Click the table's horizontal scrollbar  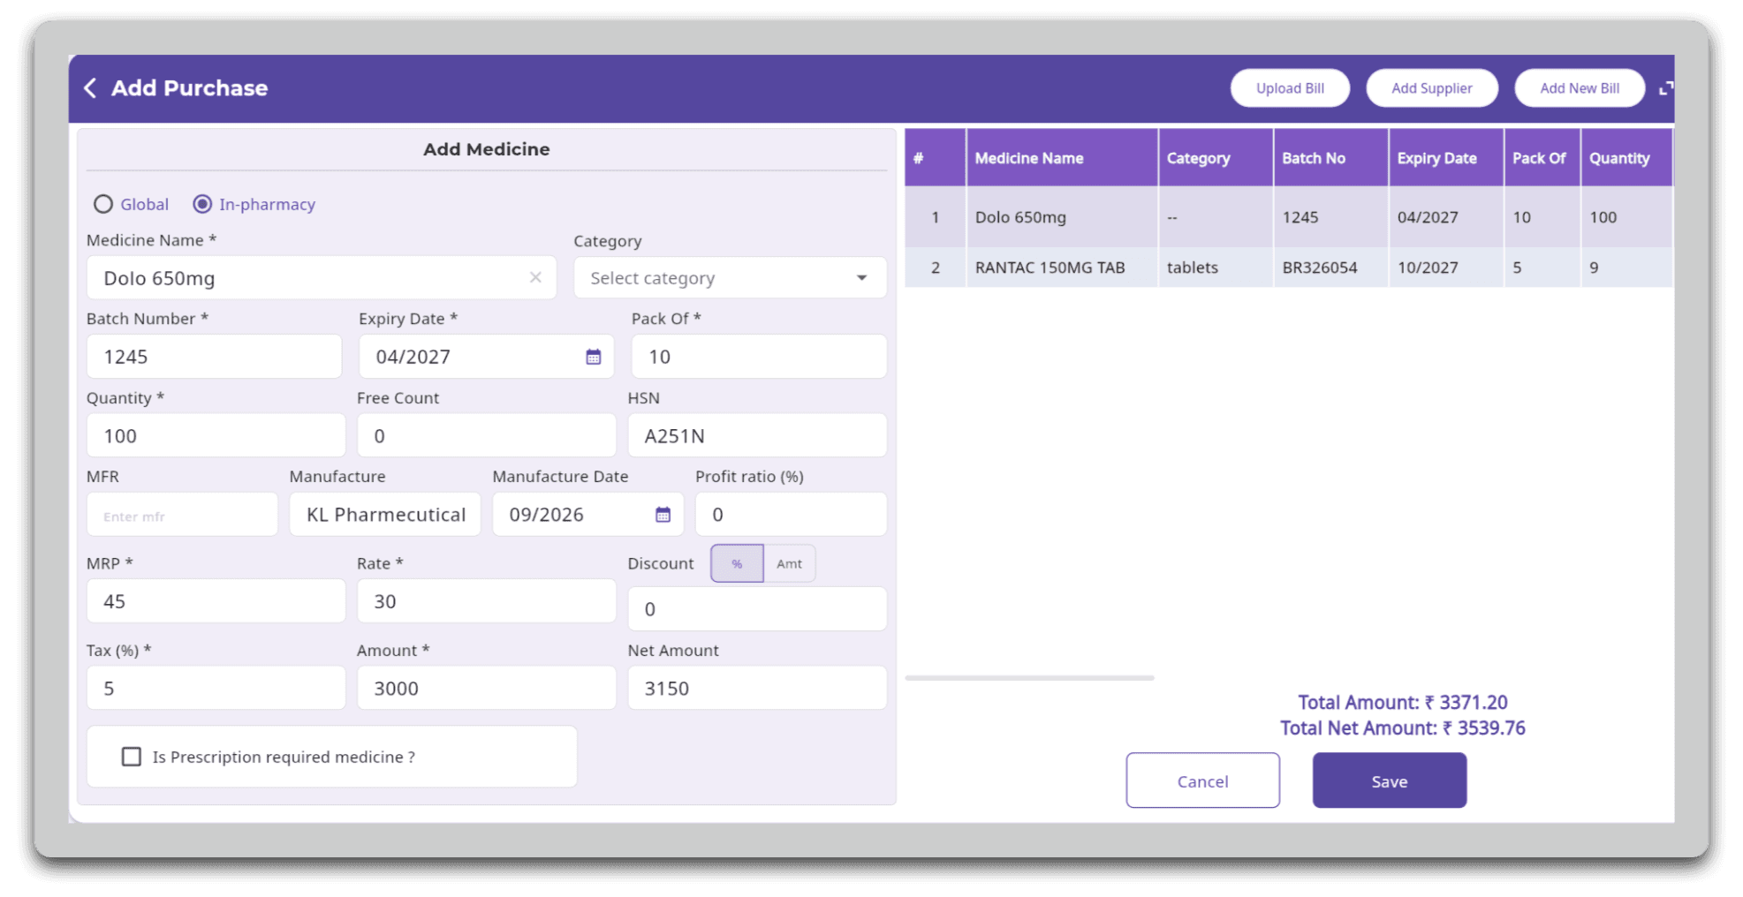[1029, 678]
